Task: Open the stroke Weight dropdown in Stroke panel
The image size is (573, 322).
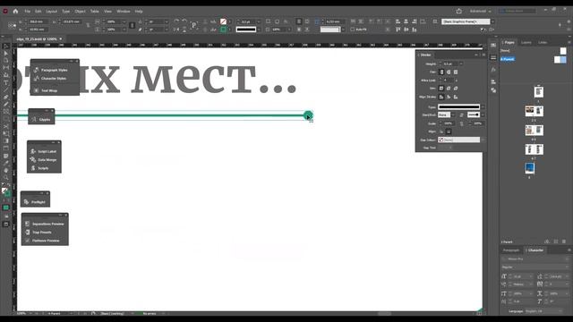Action: (x=461, y=64)
